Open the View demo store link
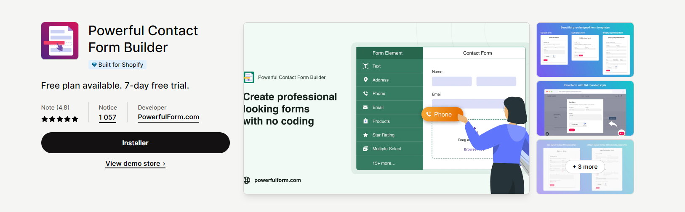 tap(135, 164)
